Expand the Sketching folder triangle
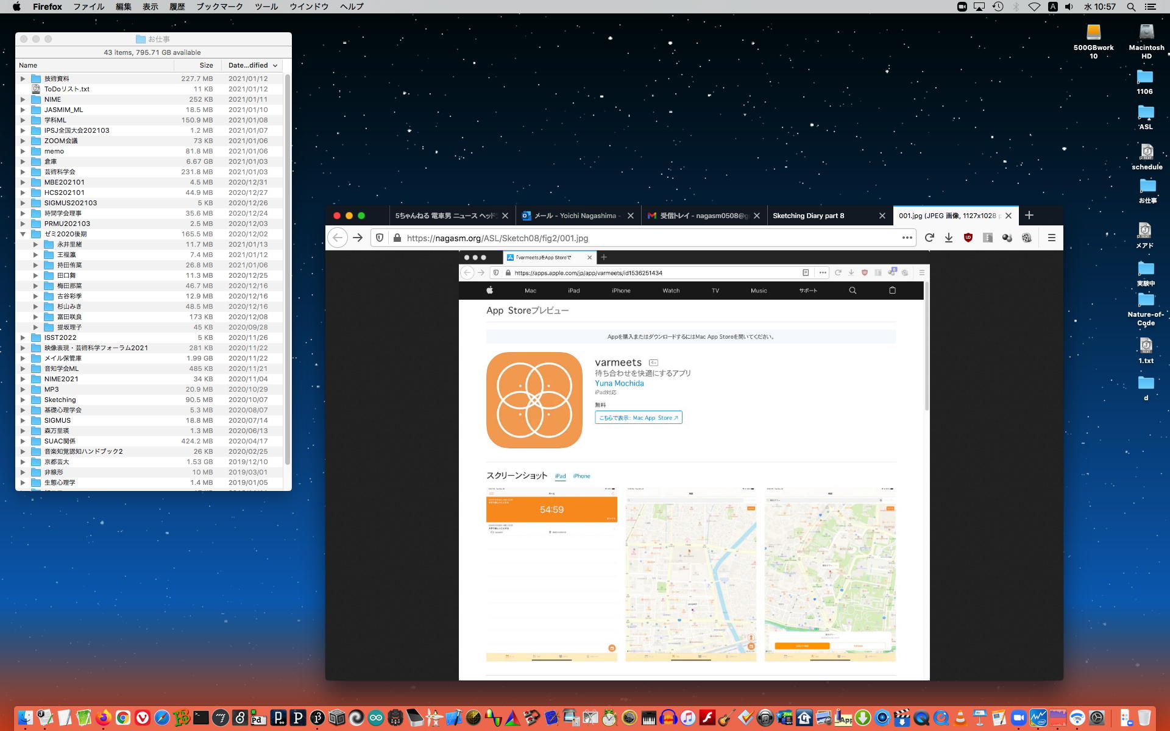This screenshot has width=1170, height=731. (x=23, y=400)
